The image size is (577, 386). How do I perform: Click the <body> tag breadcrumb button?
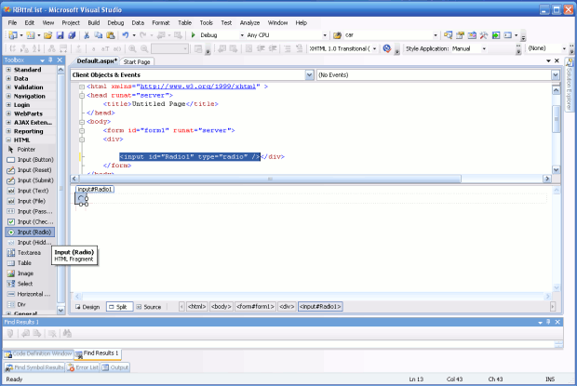coord(221,306)
